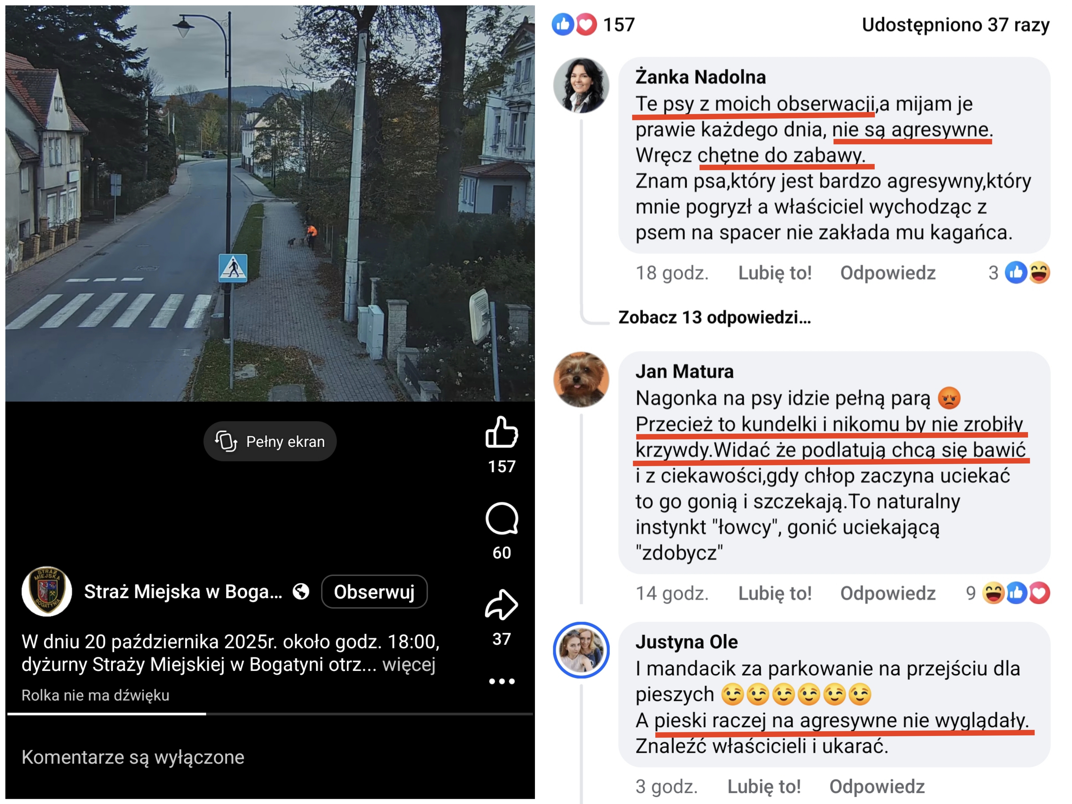Reply to Justyna Ole's comment
Screen dimensions: 1072x804
877,786
